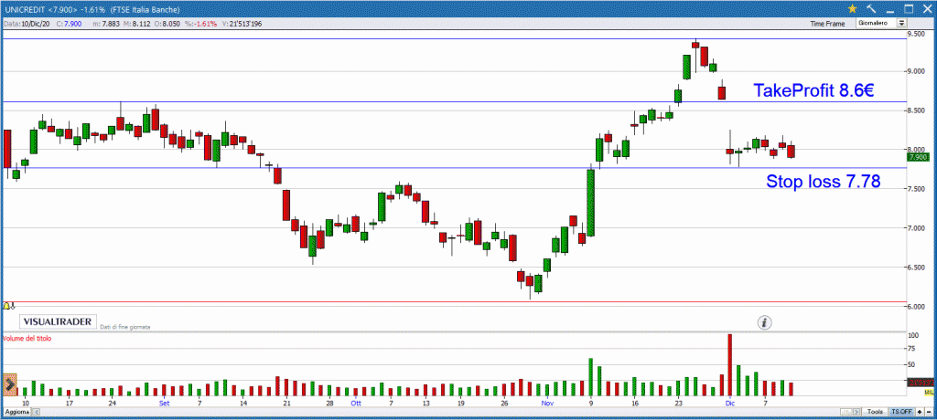Click the 9.500 price axis label
The height and width of the screenshot is (420, 937).
click(917, 35)
